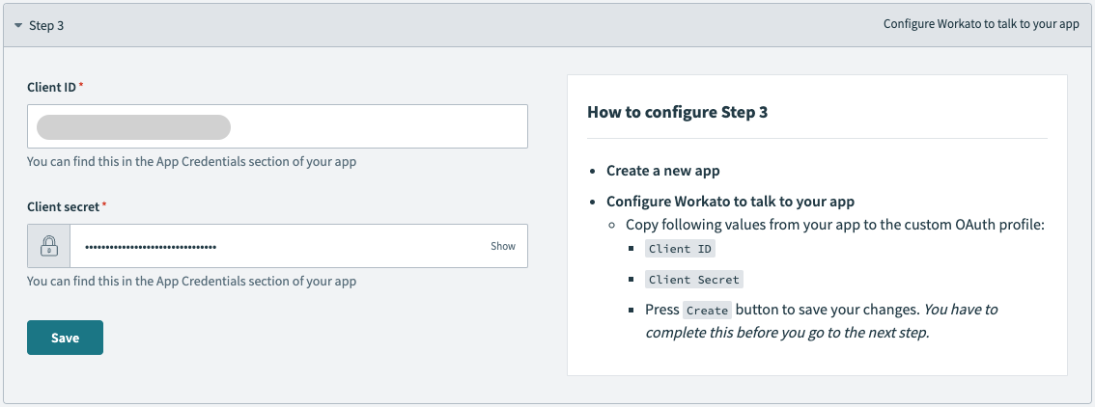
Task: Click the 'Create' code label in instructions
Action: pos(707,311)
